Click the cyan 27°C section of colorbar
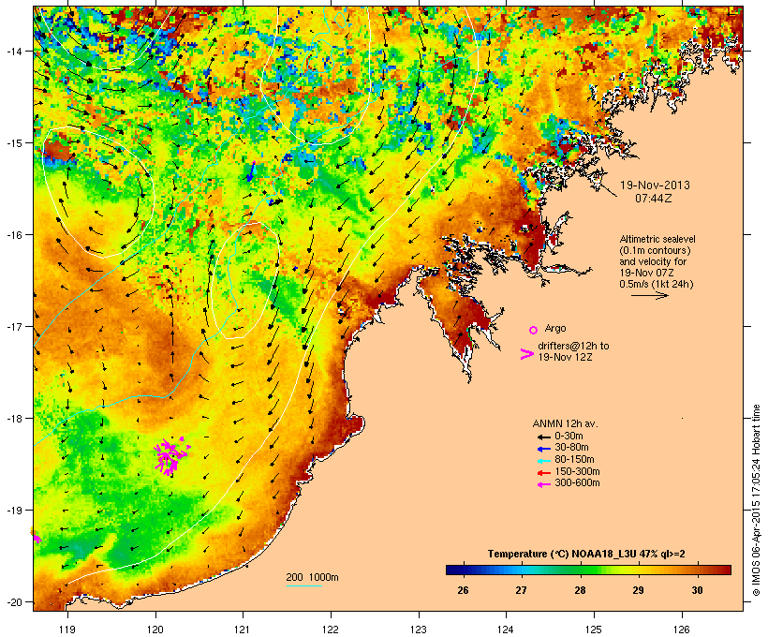Image resolution: width=768 pixels, height=637 pixels. coord(521,570)
